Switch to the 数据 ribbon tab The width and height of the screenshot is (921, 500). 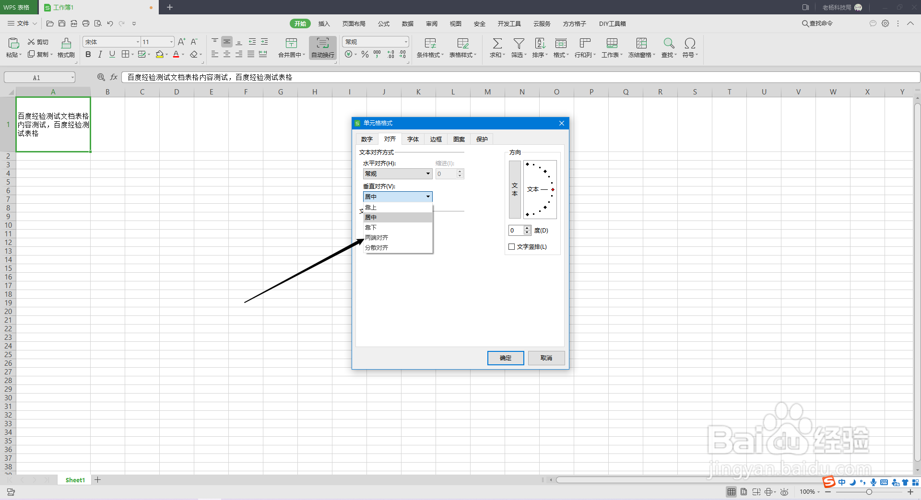[408, 23]
